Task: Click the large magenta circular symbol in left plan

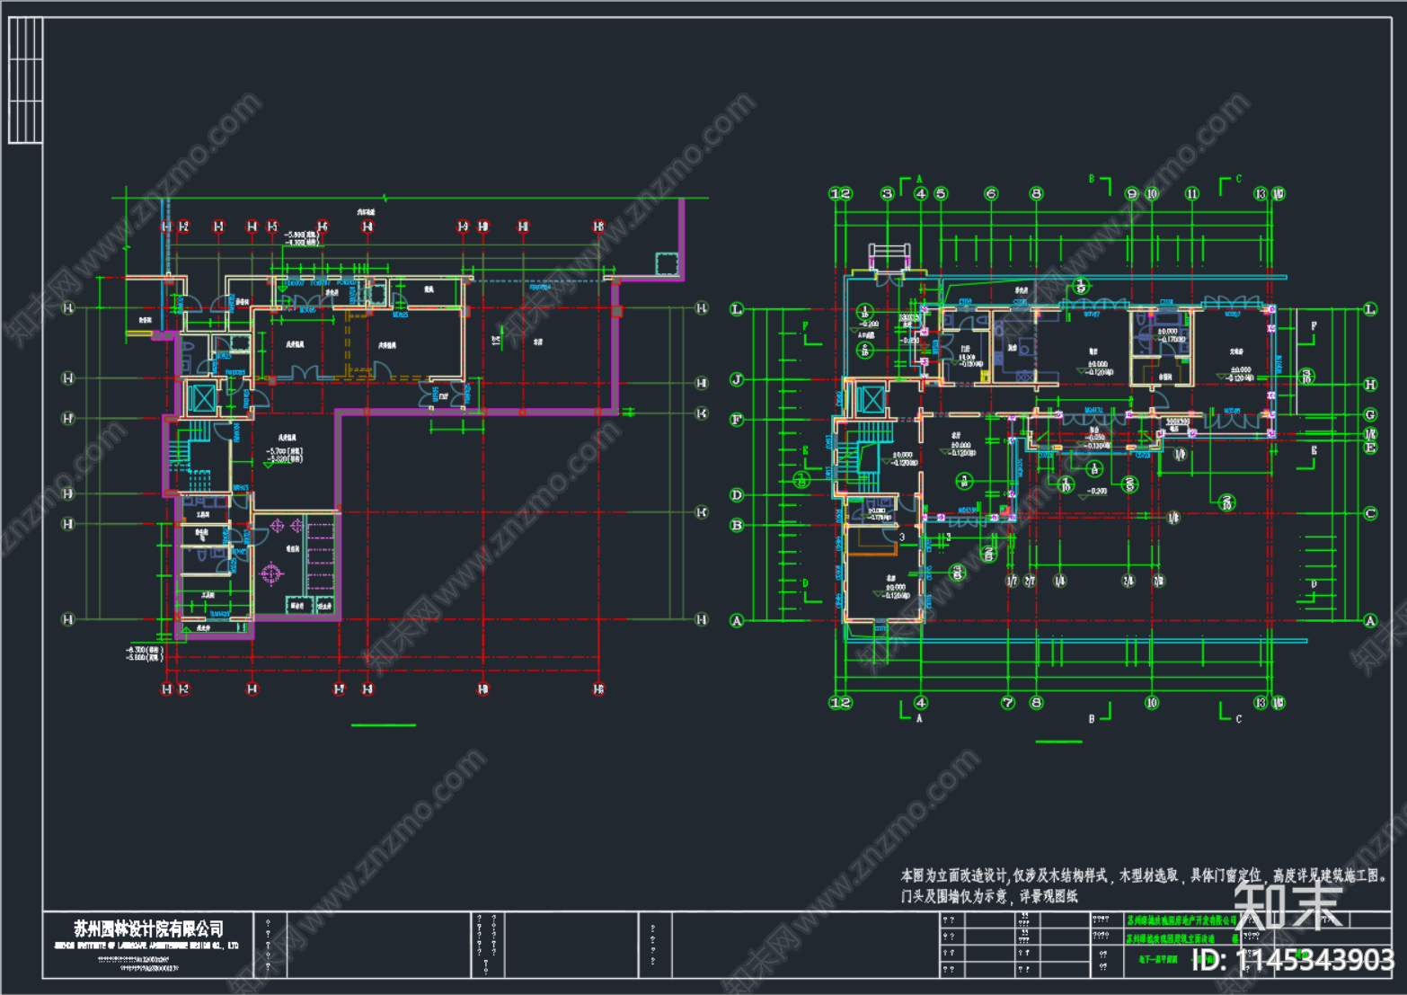Action: point(270,573)
